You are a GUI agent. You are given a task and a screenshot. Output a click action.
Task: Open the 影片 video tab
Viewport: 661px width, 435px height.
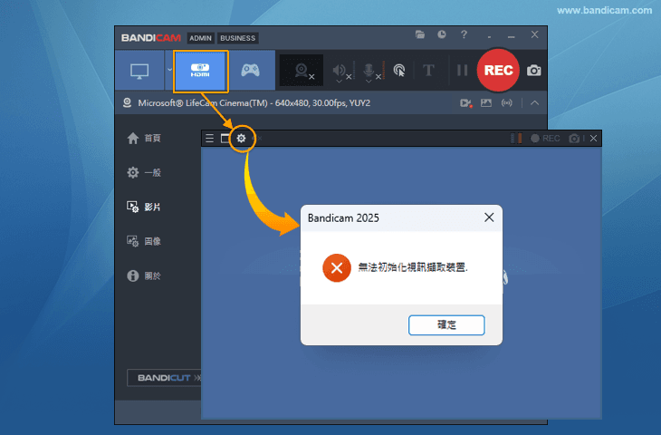[x=144, y=207]
